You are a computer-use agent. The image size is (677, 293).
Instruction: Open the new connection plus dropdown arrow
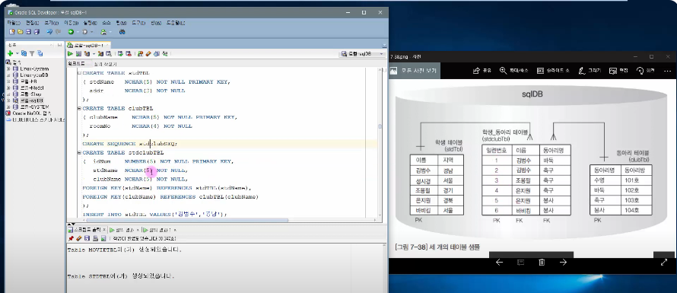coord(17,53)
